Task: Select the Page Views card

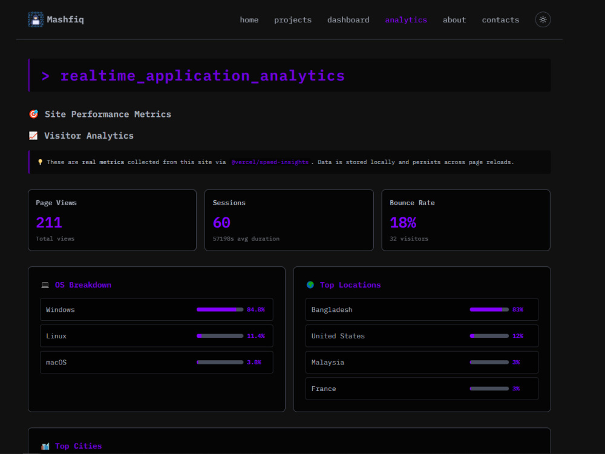Action: coord(113,220)
